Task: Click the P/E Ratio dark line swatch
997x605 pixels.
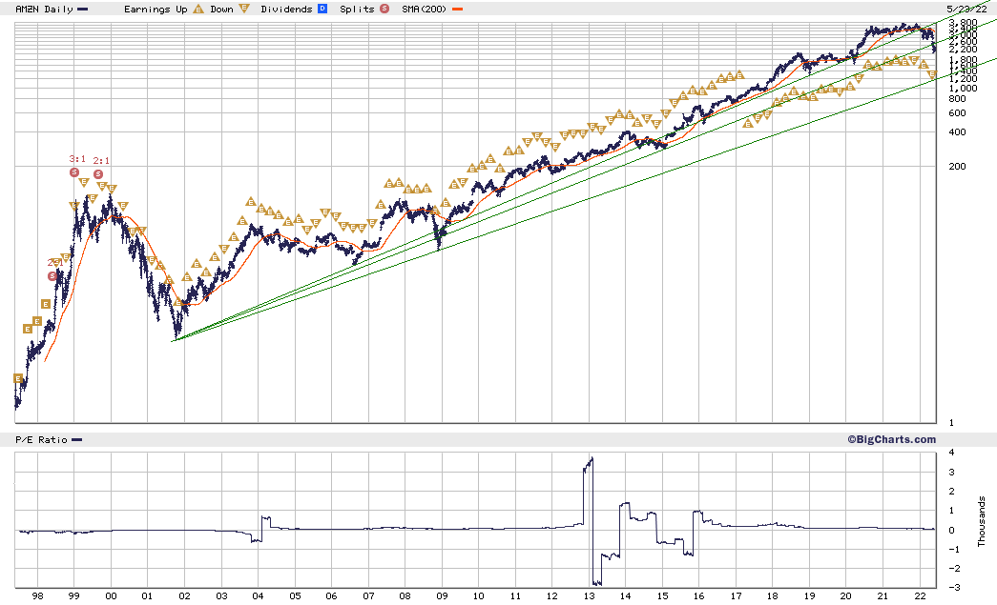Action: tap(77, 440)
